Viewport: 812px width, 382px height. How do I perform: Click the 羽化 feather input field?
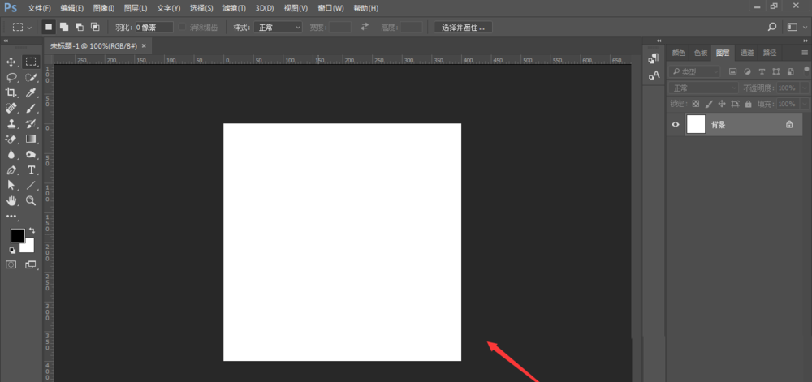tap(153, 27)
